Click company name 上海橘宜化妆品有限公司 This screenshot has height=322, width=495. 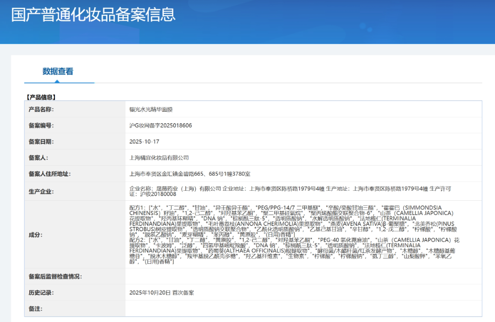[x=159, y=158]
